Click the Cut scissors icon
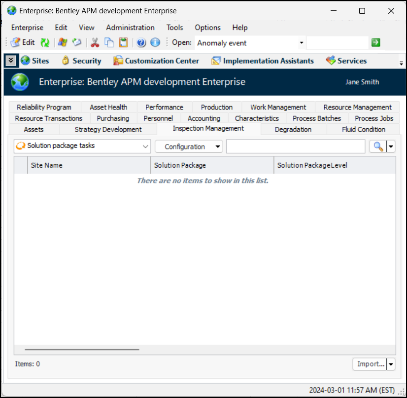The width and height of the screenshot is (407, 398). 95,42
